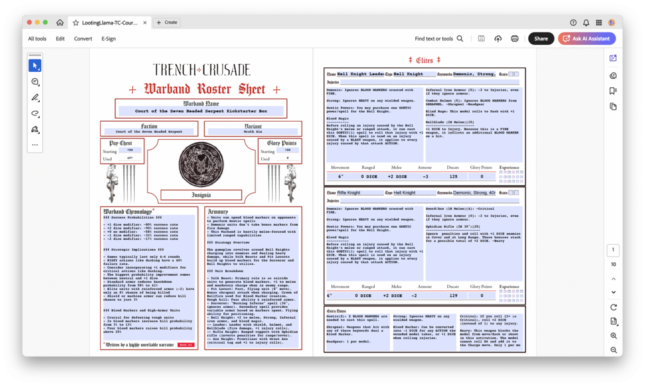The height and width of the screenshot is (386, 645).
Task: Click Glory Points Used value field
Action: (288, 158)
